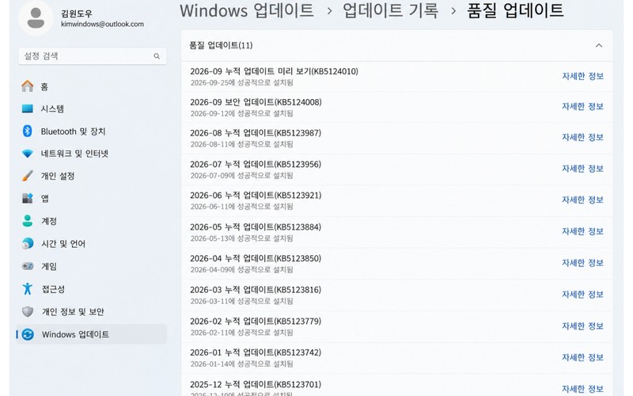This screenshot has width=633, height=396.
Task: Click the search magnifier icon
Action: 157,56
